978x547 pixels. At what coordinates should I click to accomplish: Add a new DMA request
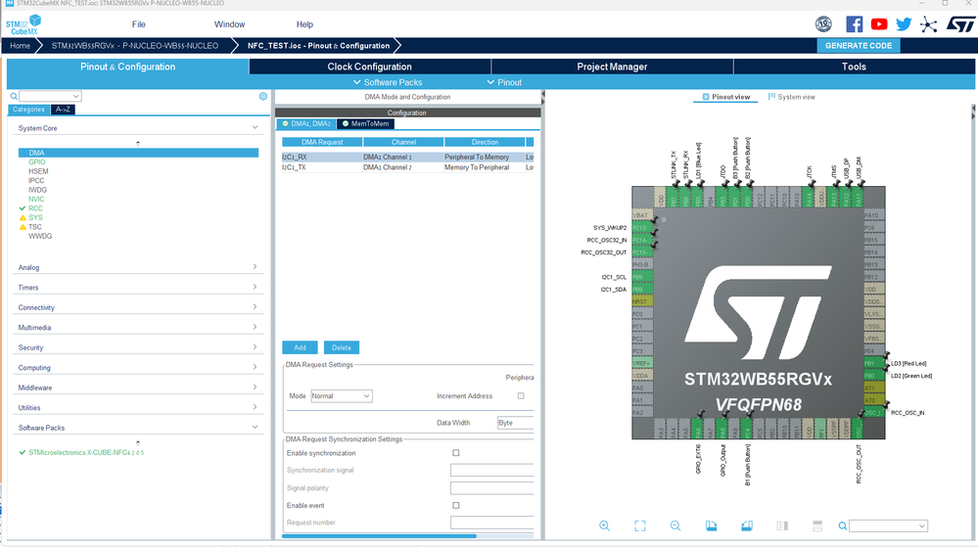tap(300, 347)
